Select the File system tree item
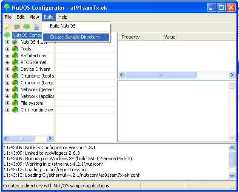The height and width of the screenshot is (192, 239). point(32,103)
